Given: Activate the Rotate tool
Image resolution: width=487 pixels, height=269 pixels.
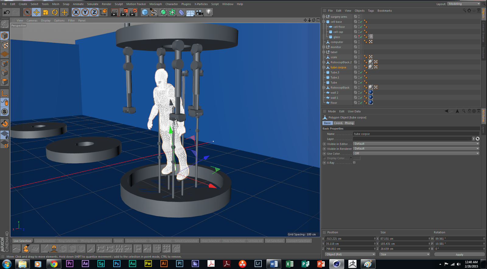Looking at the screenshot, I should (x=55, y=12).
